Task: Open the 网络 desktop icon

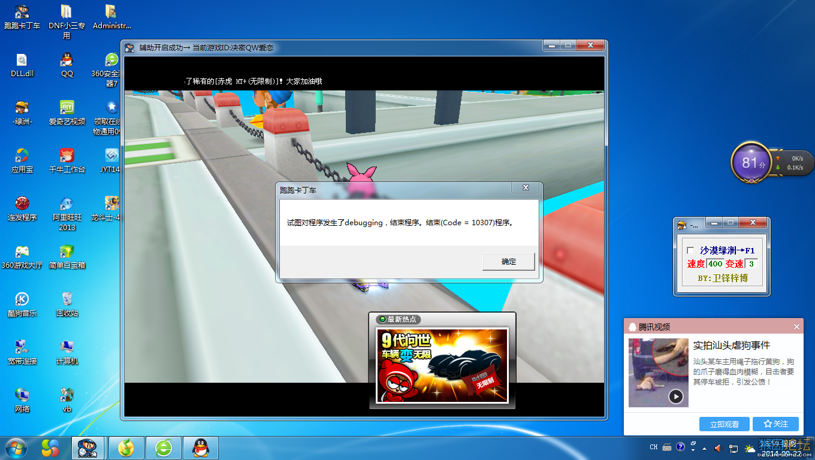Action: coord(22,400)
